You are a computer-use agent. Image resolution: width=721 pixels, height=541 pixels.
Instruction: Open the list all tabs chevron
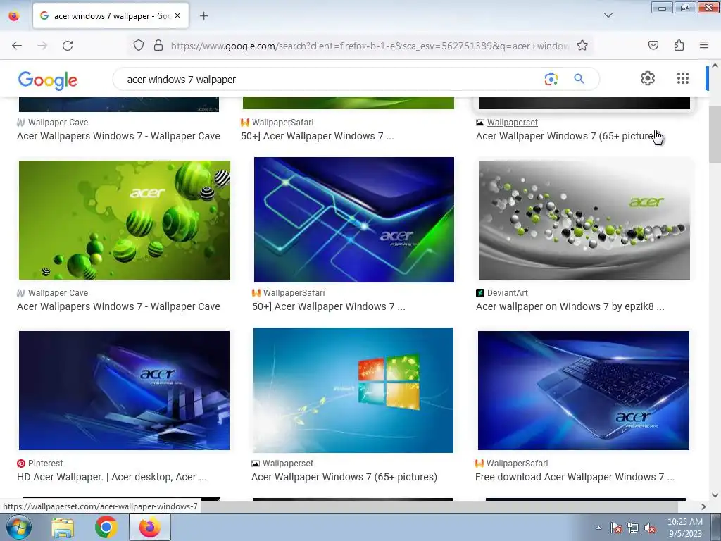[608, 15]
